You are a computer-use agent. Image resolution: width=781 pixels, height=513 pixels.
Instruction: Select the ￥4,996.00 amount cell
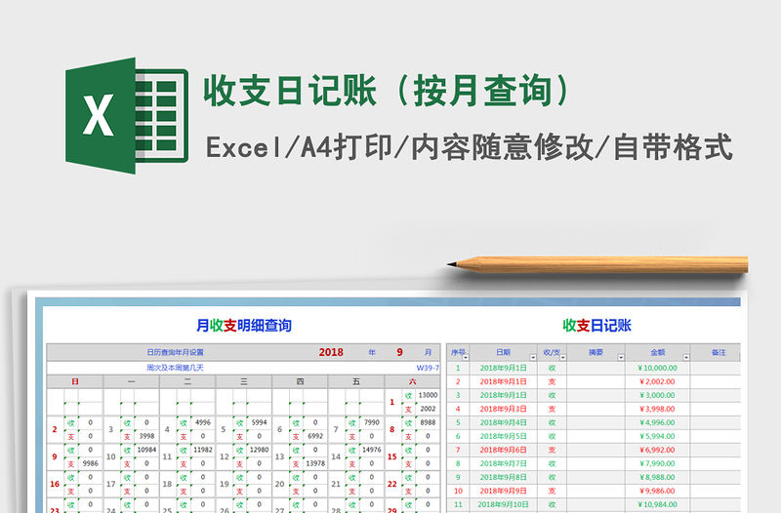tap(657, 422)
